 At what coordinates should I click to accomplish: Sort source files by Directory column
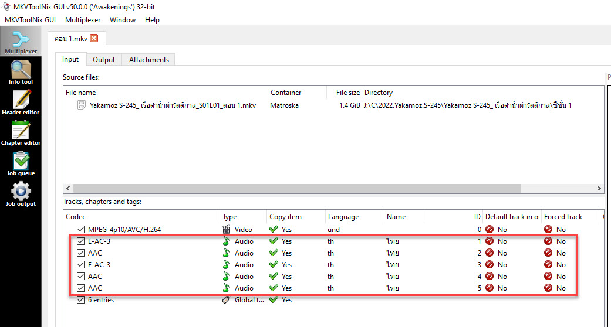(482, 93)
